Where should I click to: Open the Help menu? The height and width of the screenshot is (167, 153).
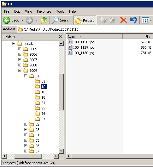pyautogui.click(x=73, y=11)
